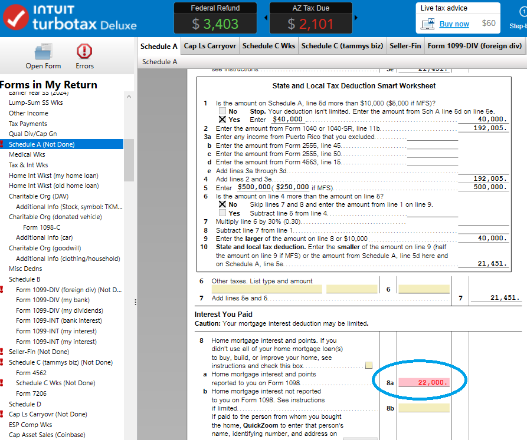527x440 pixels.
Task: Open the Schedule C (tammys biz) tab
Action: pos(342,46)
